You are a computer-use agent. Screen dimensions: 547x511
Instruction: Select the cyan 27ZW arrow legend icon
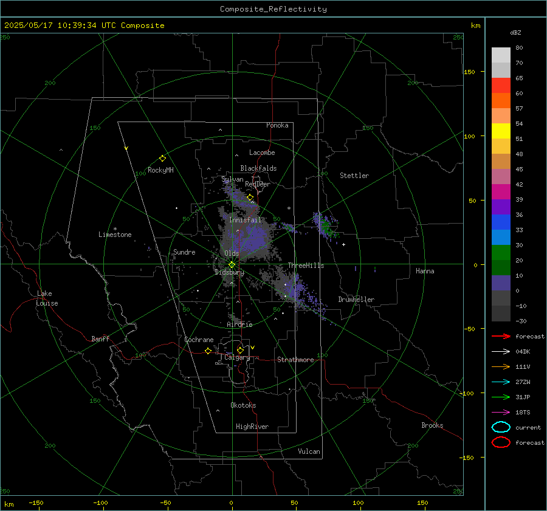click(501, 382)
